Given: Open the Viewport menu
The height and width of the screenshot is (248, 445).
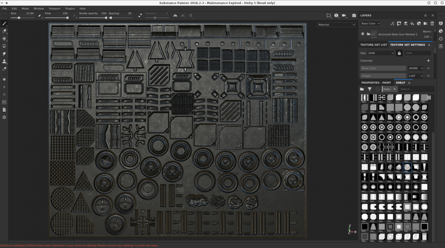Looking at the screenshot, I should pyautogui.click(x=54, y=8).
